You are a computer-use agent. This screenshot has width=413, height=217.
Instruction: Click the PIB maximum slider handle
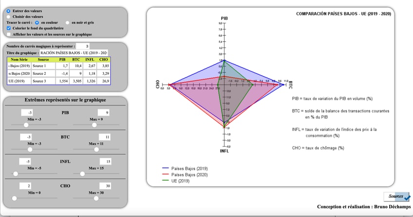[94, 125]
